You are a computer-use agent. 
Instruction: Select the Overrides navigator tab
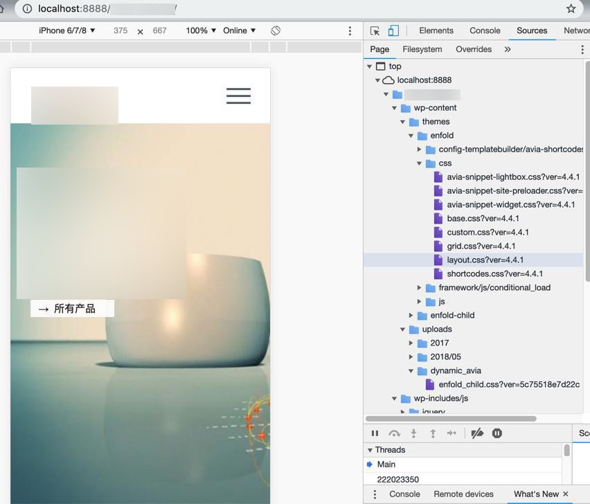474,49
